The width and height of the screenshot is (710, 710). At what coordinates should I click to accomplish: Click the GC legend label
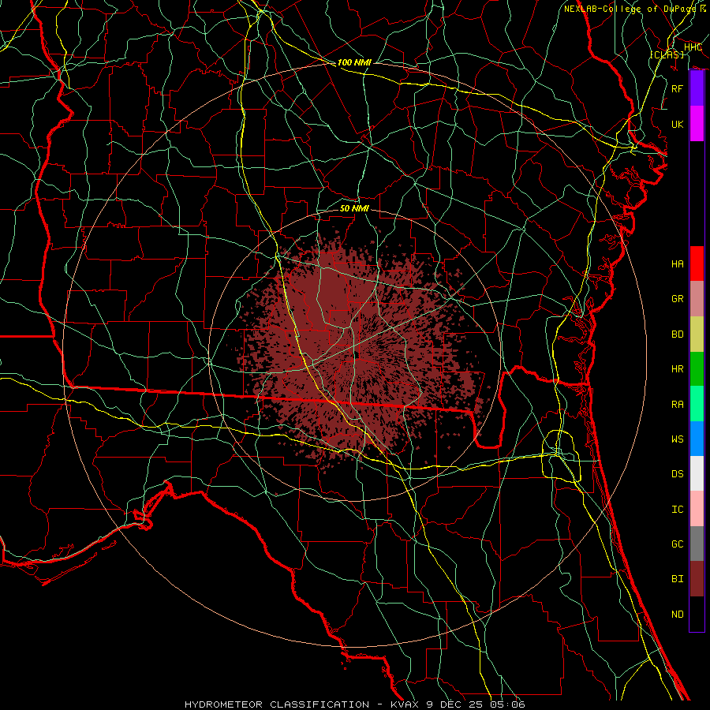pos(678,544)
